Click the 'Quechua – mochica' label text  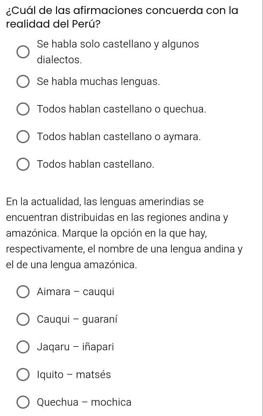pos(84,402)
